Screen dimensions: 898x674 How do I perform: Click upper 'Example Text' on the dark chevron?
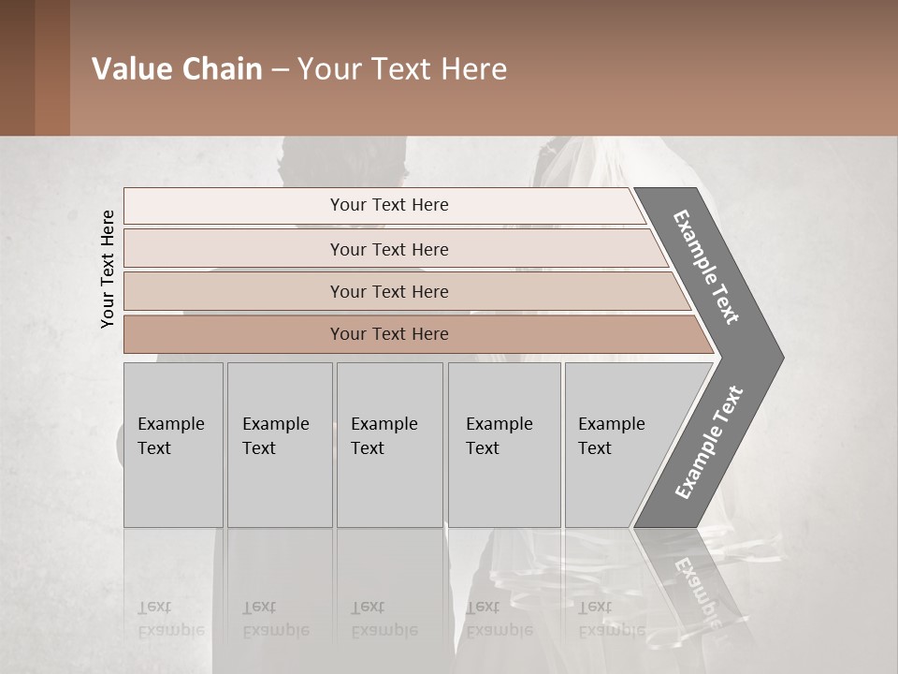[x=706, y=267]
